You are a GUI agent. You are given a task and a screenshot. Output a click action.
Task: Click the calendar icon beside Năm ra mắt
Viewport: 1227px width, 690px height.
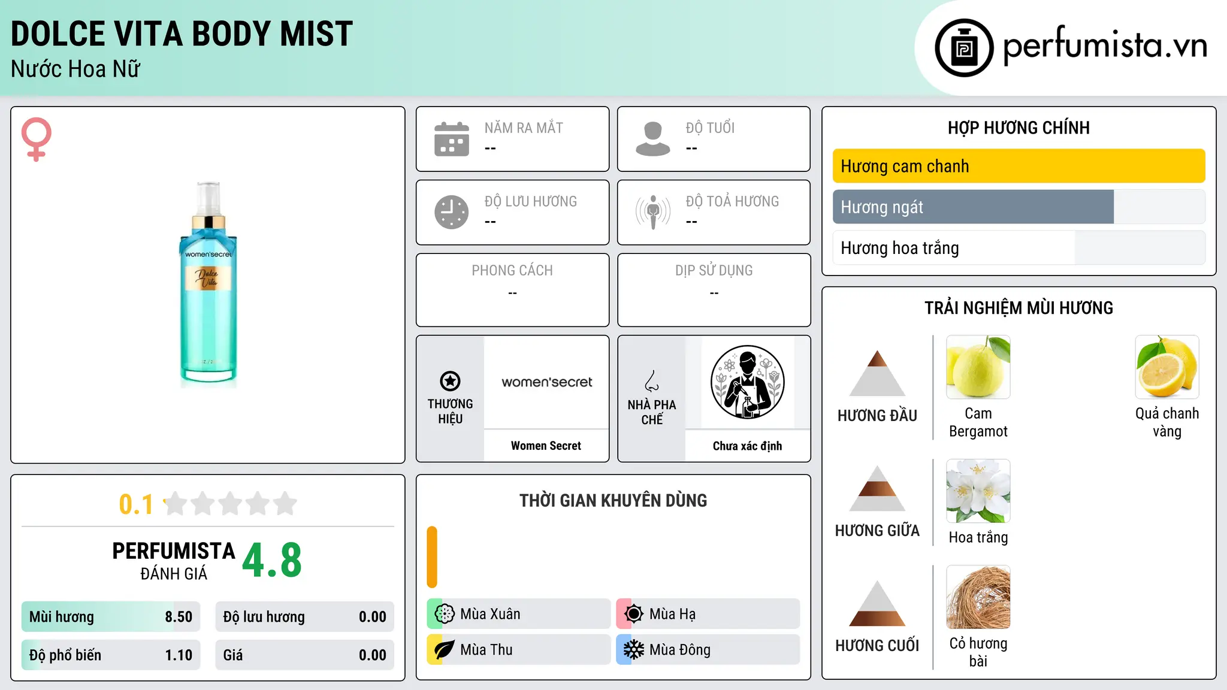(x=452, y=139)
